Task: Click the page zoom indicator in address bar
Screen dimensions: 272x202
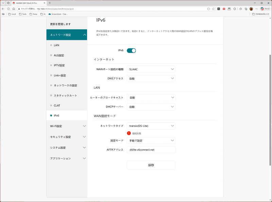Action: coord(208,9)
